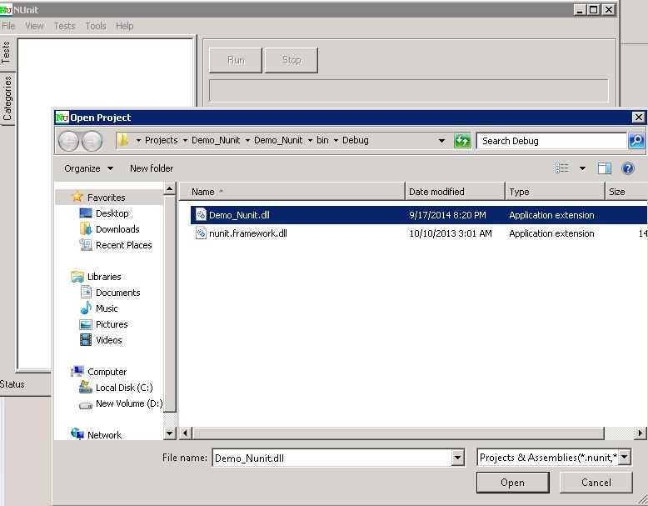The height and width of the screenshot is (506, 648).
Task: Click the Network icon in sidebar
Action: point(77,434)
